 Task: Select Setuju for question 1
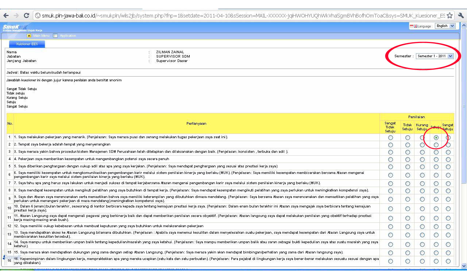(x=436, y=138)
